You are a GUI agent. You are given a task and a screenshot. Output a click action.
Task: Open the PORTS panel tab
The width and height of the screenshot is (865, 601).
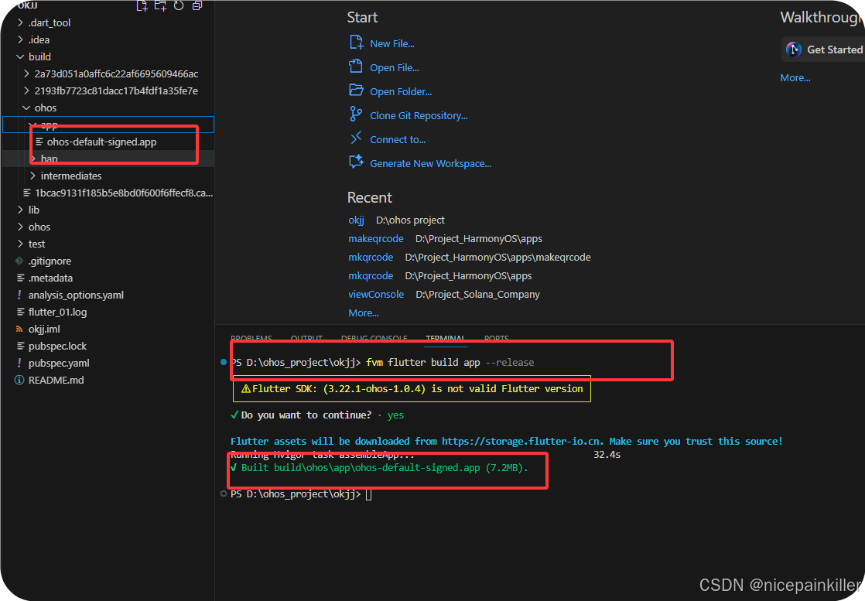497,338
